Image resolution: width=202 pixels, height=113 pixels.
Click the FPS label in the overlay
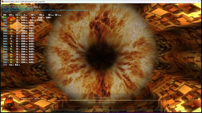tap(4, 15)
